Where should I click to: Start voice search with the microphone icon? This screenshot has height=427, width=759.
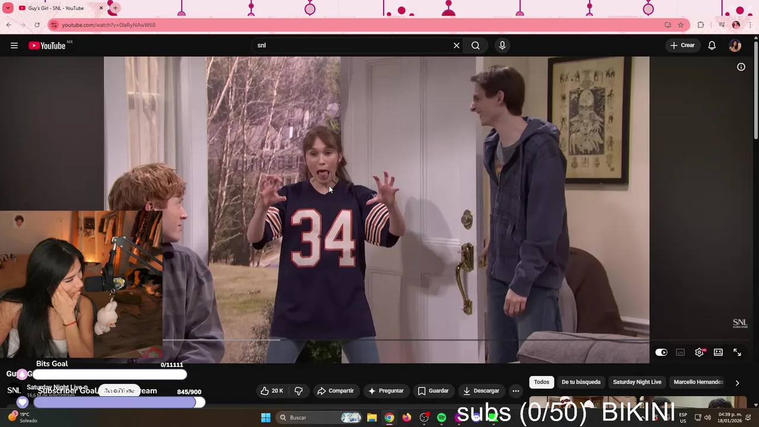coord(502,46)
